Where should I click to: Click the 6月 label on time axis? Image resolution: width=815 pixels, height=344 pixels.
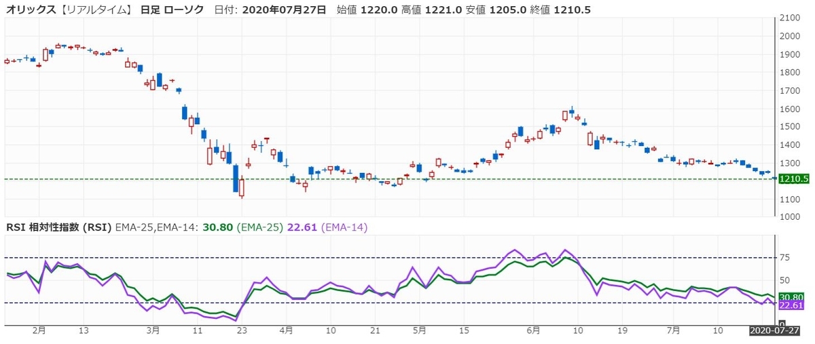click(x=533, y=330)
